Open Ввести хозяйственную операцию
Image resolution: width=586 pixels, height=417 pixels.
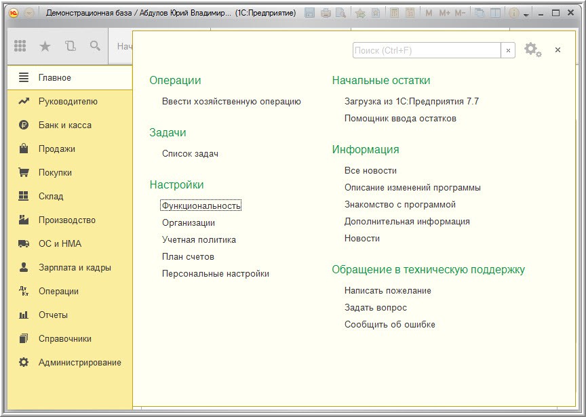coord(231,101)
